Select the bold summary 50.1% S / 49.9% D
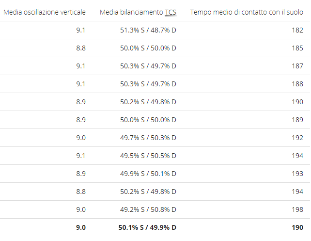 pyautogui.click(x=147, y=227)
